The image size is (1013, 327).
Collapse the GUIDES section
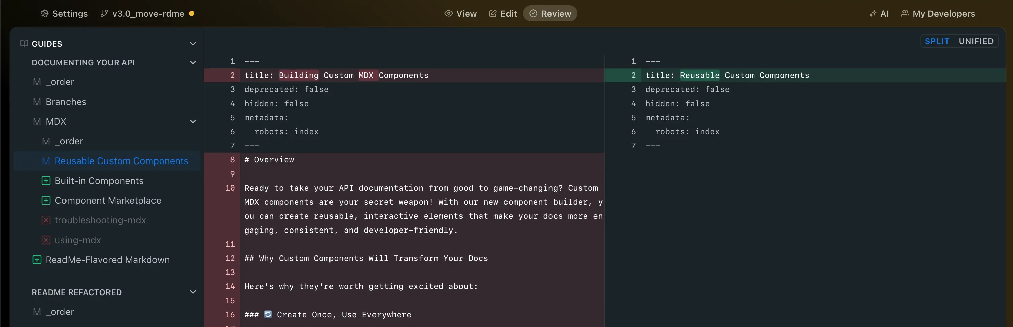click(193, 44)
